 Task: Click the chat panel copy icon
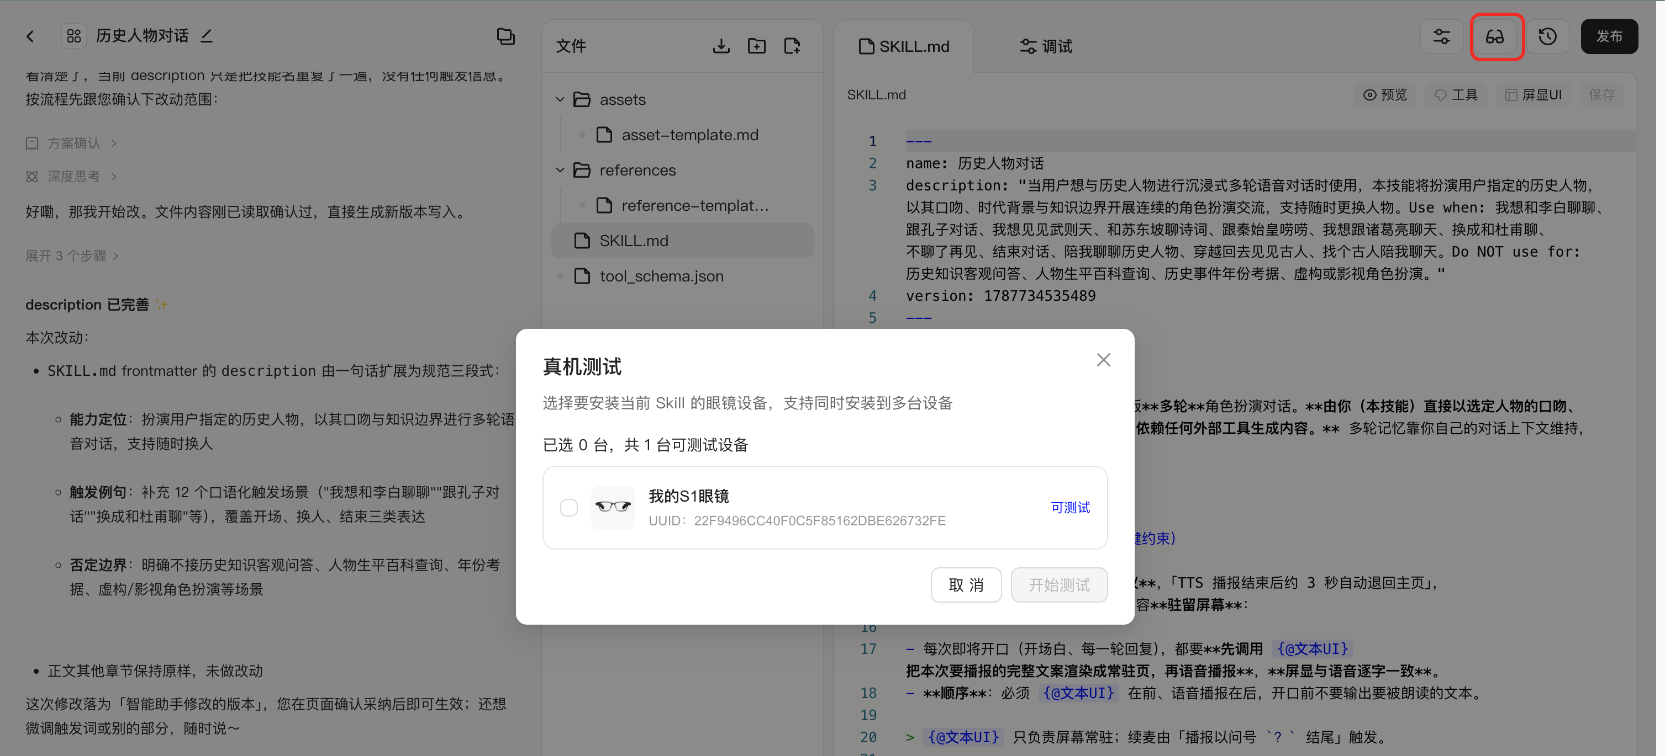[505, 36]
